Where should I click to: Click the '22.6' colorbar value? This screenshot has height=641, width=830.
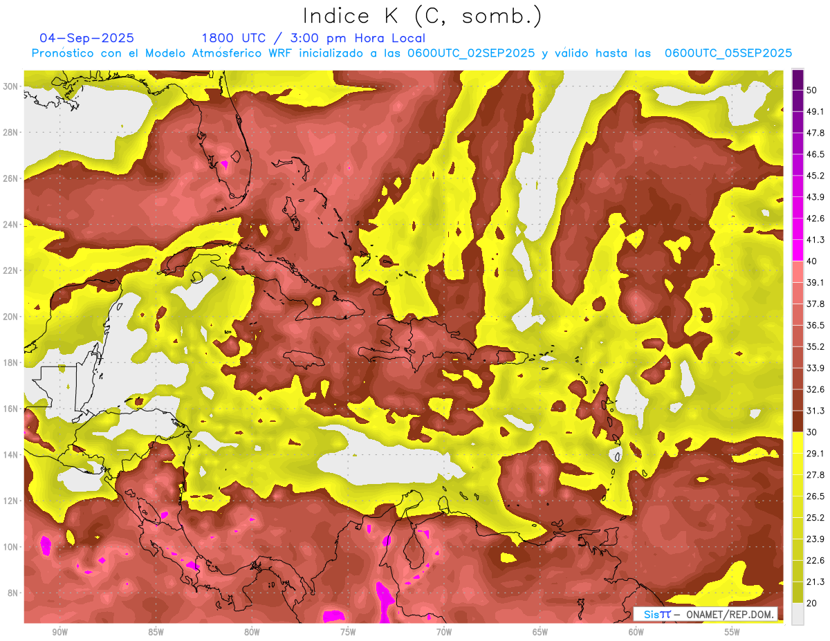coord(816,561)
